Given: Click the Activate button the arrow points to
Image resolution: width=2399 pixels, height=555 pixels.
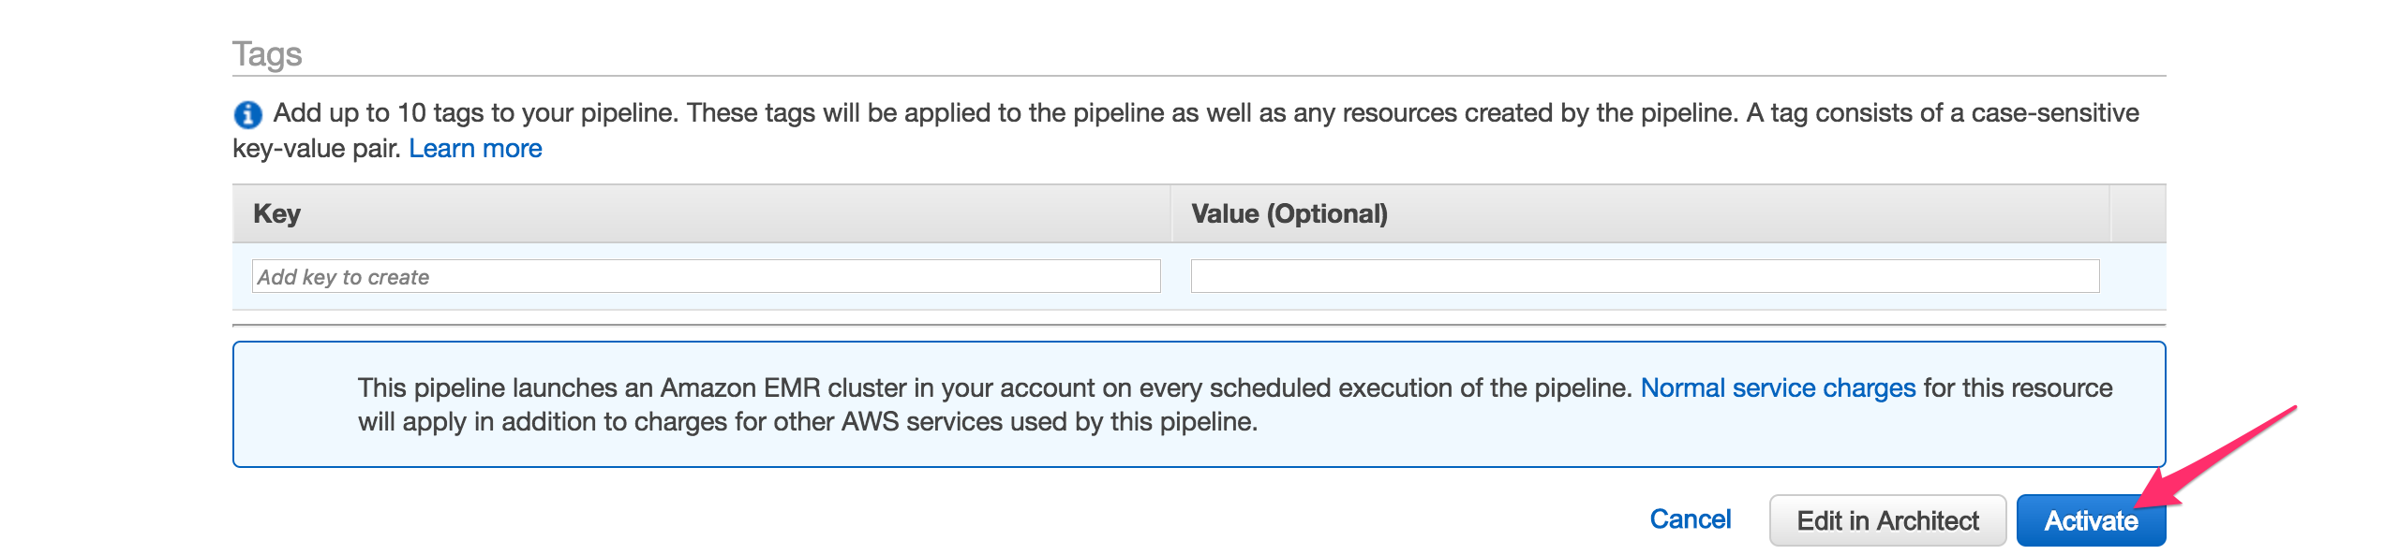Looking at the screenshot, I should click(2092, 520).
